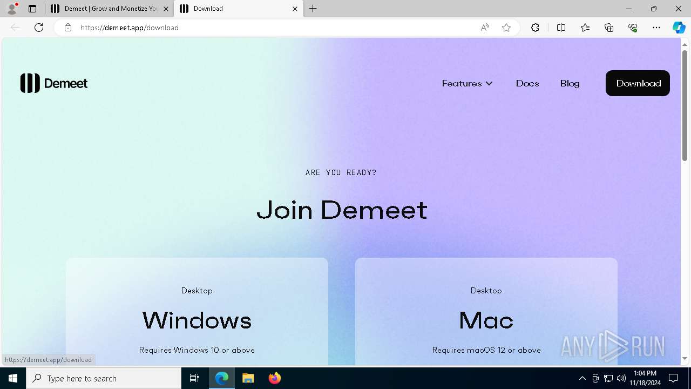Close the Download tab
The image size is (691, 389).
point(295,9)
